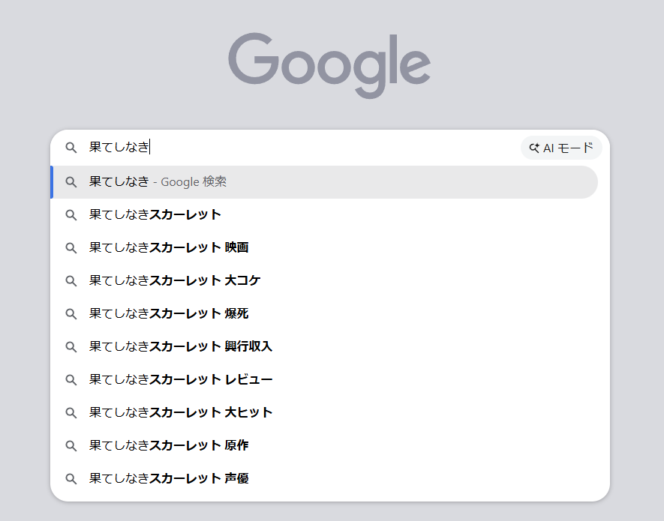This screenshot has width=664, height=521.
Task: Click magnifier icon beside 果てしなきスカーレット 大コケ
Action: pyautogui.click(x=71, y=280)
